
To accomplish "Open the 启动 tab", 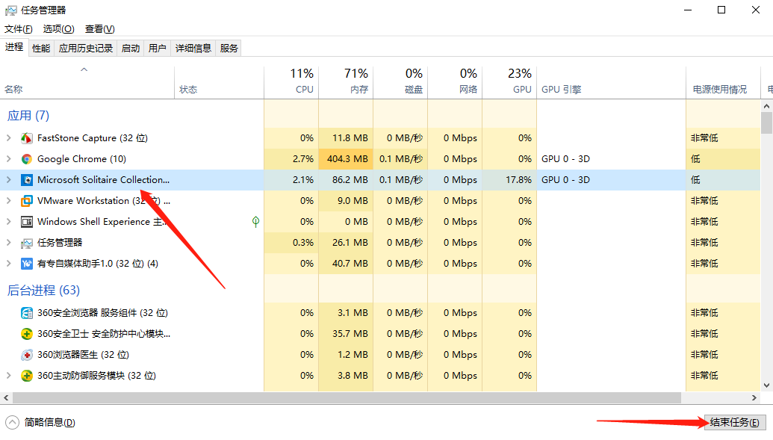I will point(131,49).
